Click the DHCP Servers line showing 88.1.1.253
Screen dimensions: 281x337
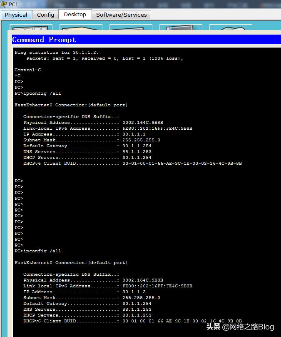pos(87,315)
